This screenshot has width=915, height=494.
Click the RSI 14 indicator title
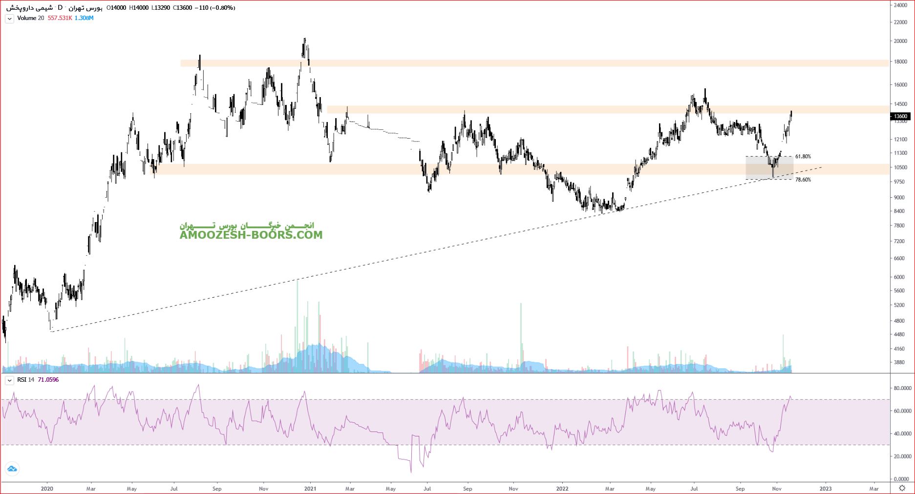pyautogui.click(x=26, y=380)
